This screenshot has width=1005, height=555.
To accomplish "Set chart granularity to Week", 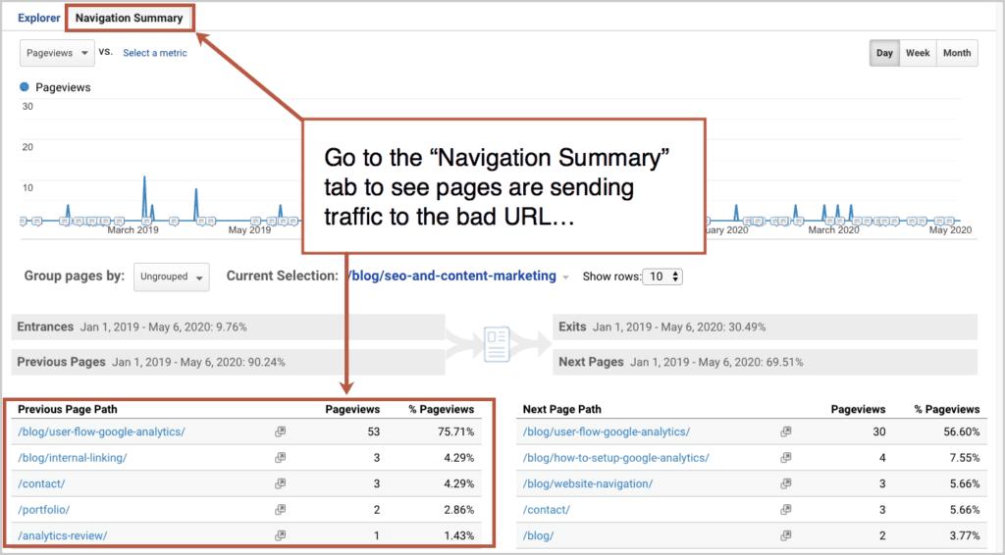I will (918, 53).
